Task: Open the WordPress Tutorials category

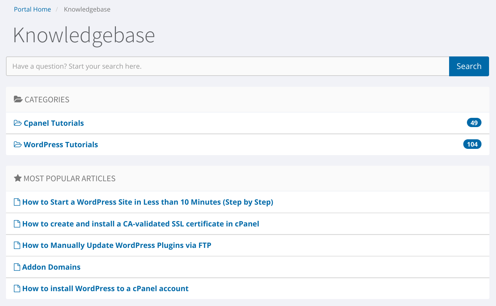Action: pos(61,145)
